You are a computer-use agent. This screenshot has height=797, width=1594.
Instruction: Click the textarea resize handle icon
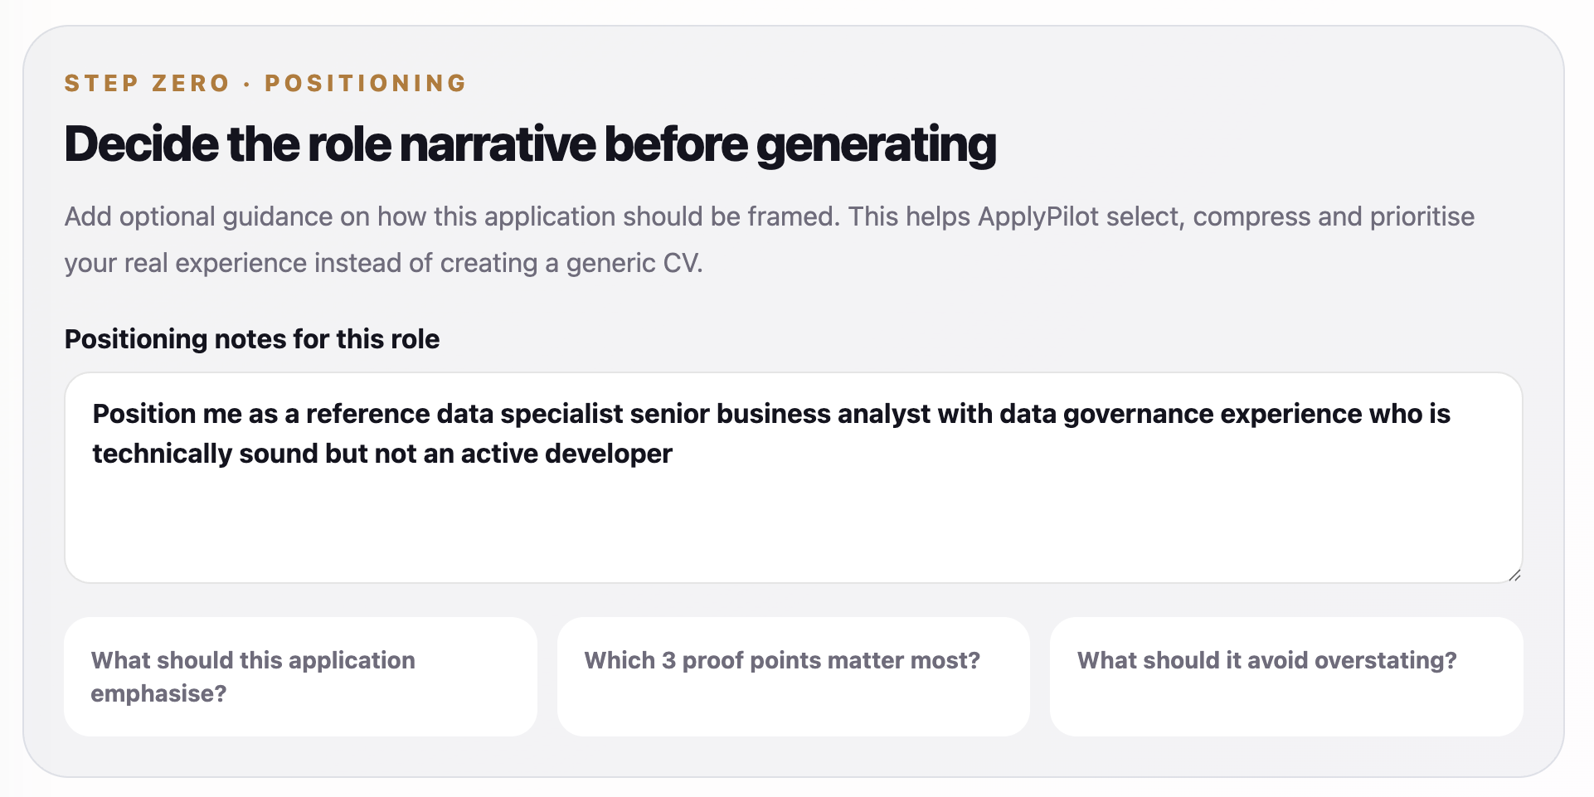pyautogui.click(x=1514, y=575)
